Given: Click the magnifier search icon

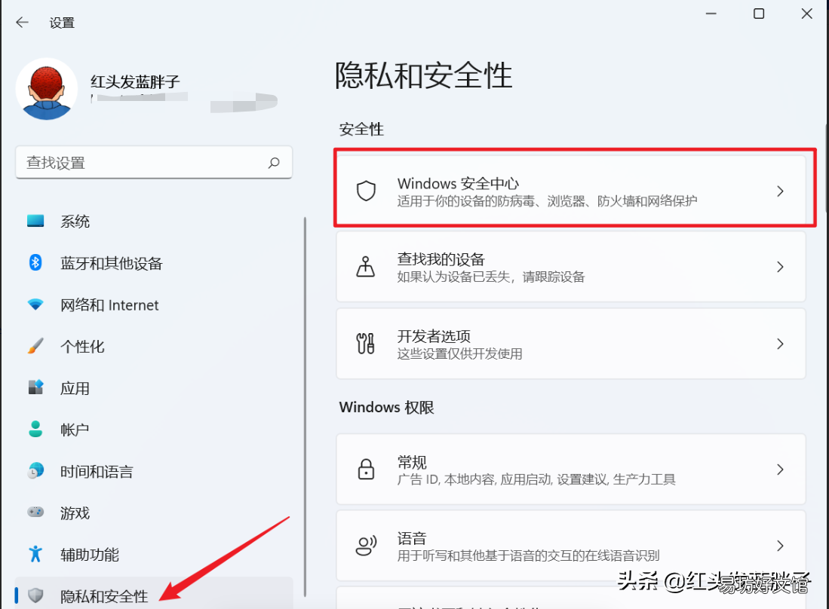Looking at the screenshot, I should pyautogui.click(x=274, y=163).
